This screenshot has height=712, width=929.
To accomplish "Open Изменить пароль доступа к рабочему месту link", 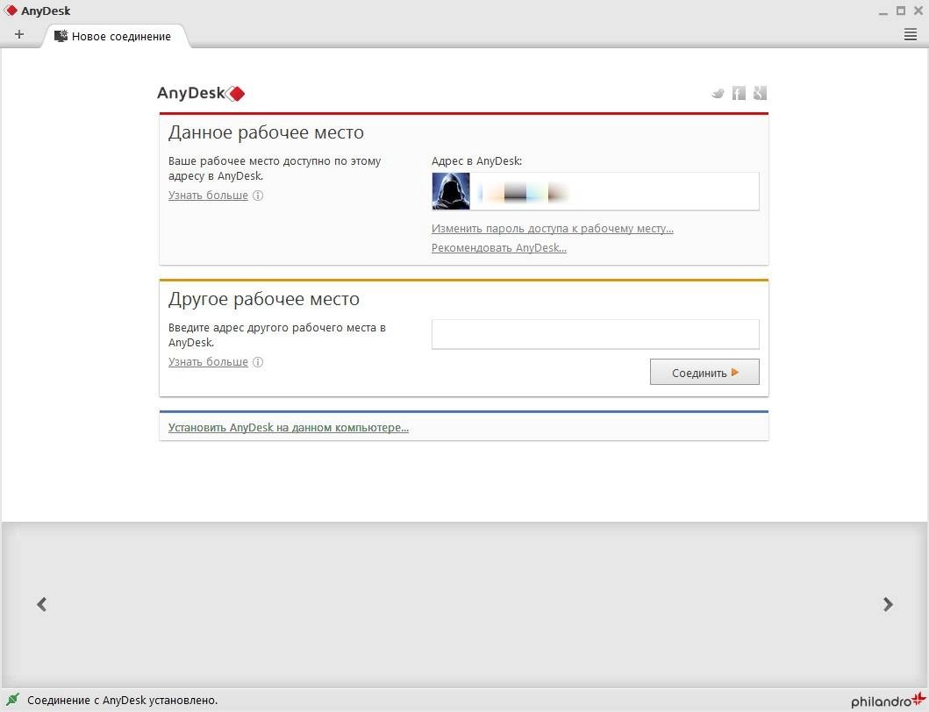I will (x=552, y=229).
